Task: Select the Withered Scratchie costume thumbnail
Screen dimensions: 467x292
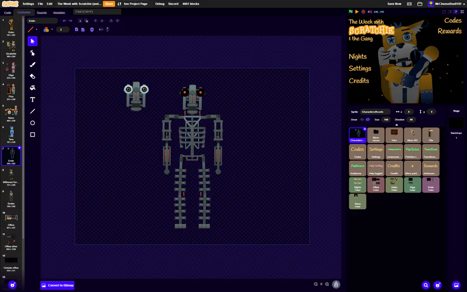Action: tap(11, 177)
